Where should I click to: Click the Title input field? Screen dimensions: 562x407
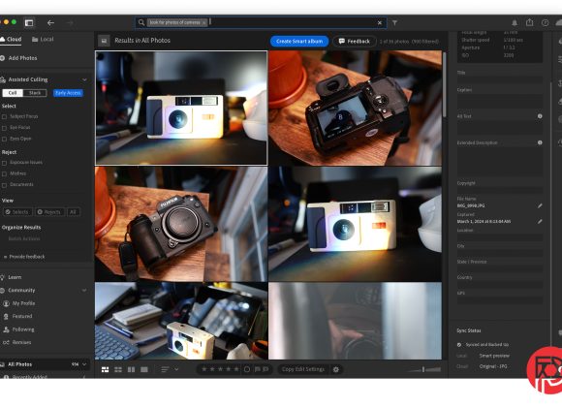(500, 80)
